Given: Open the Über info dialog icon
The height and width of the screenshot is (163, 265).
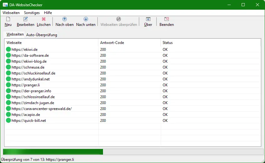Looking at the screenshot, I should pos(148,19).
